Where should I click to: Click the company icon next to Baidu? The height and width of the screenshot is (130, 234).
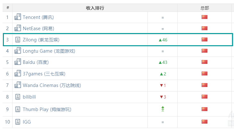(18, 62)
